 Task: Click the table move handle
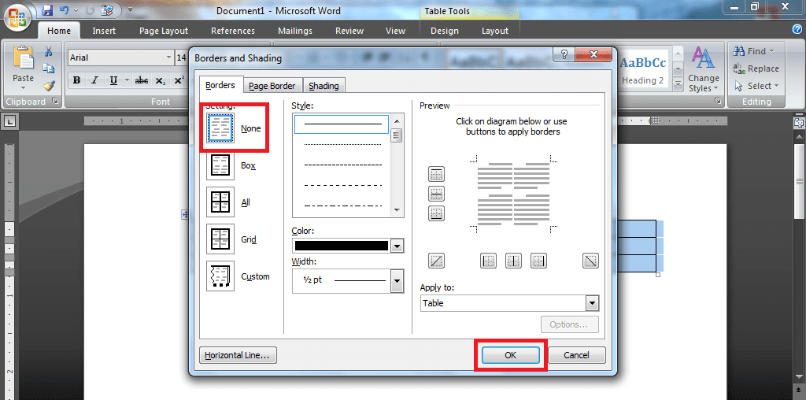(x=185, y=215)
